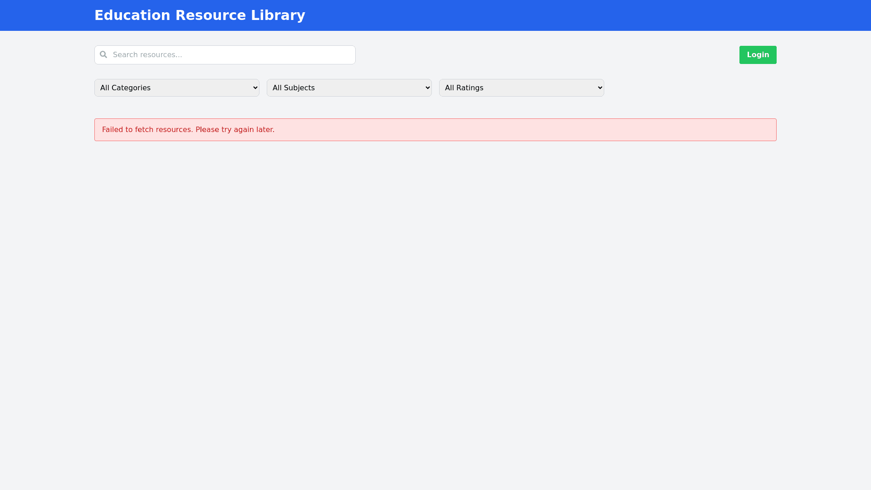Click the Education Resource Library header title
The width and height of the screenshot is (871, 490).
200,15
